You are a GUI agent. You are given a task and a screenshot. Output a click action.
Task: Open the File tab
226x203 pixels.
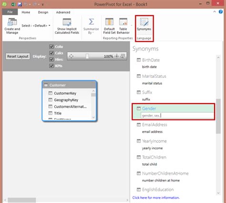(10, 12)
